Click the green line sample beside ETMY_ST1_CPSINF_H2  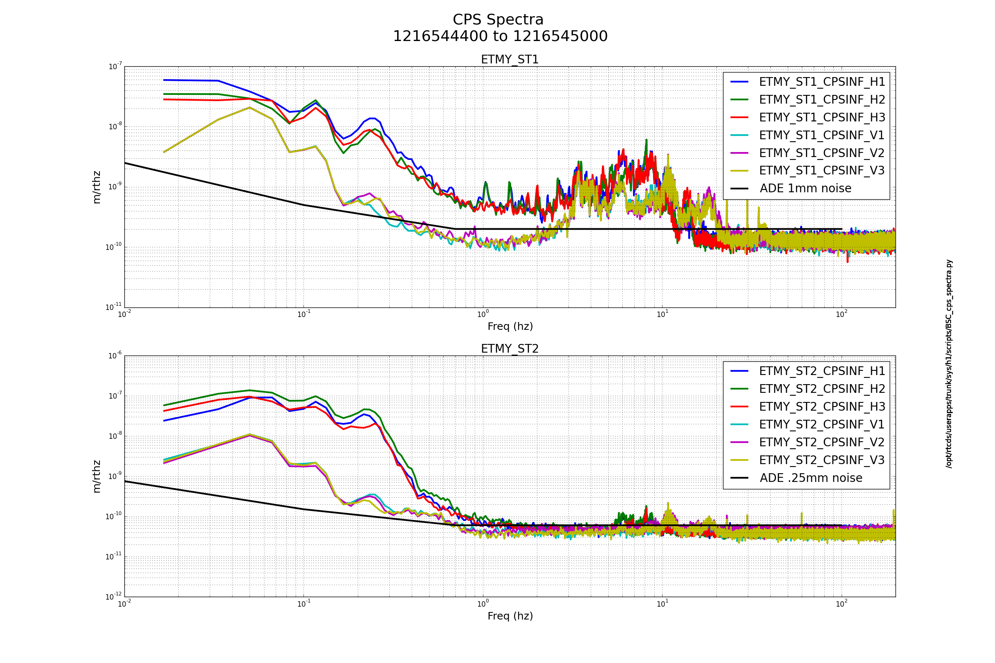(740, 99)
